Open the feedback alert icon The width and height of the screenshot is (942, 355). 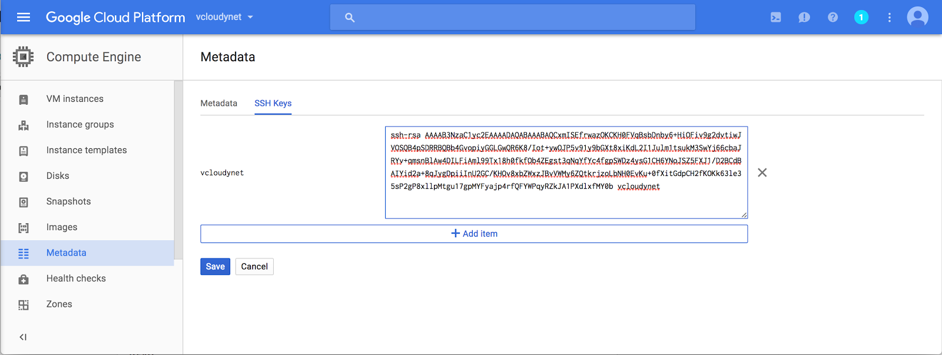pos(804,18)
